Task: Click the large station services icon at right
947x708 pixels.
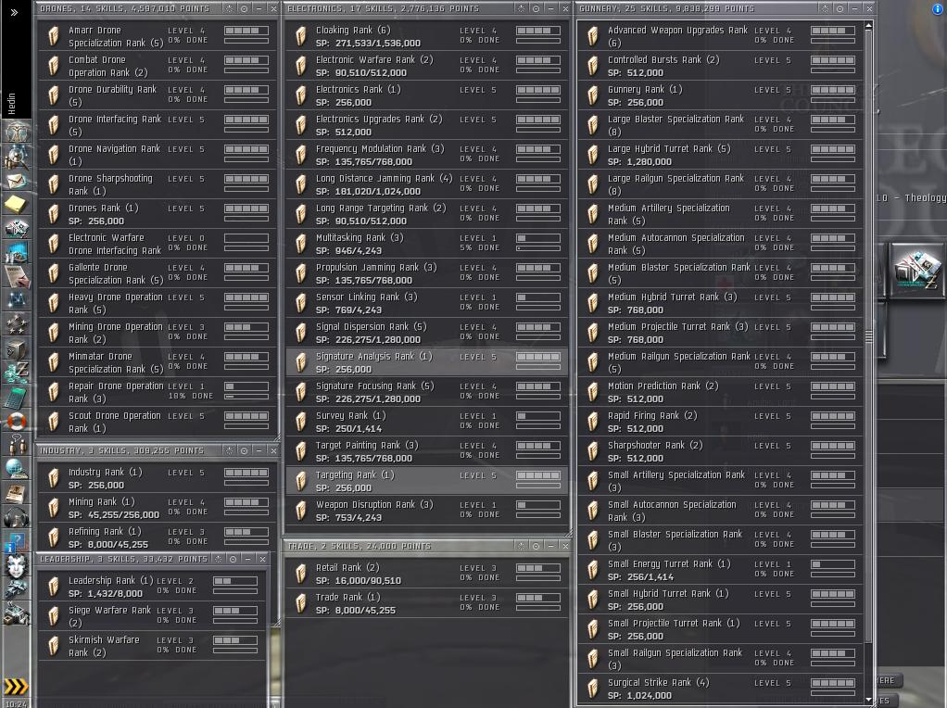Action: pyautogui.click(x=916, y=270)
